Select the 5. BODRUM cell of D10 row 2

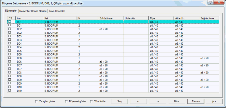pos(60,91)
